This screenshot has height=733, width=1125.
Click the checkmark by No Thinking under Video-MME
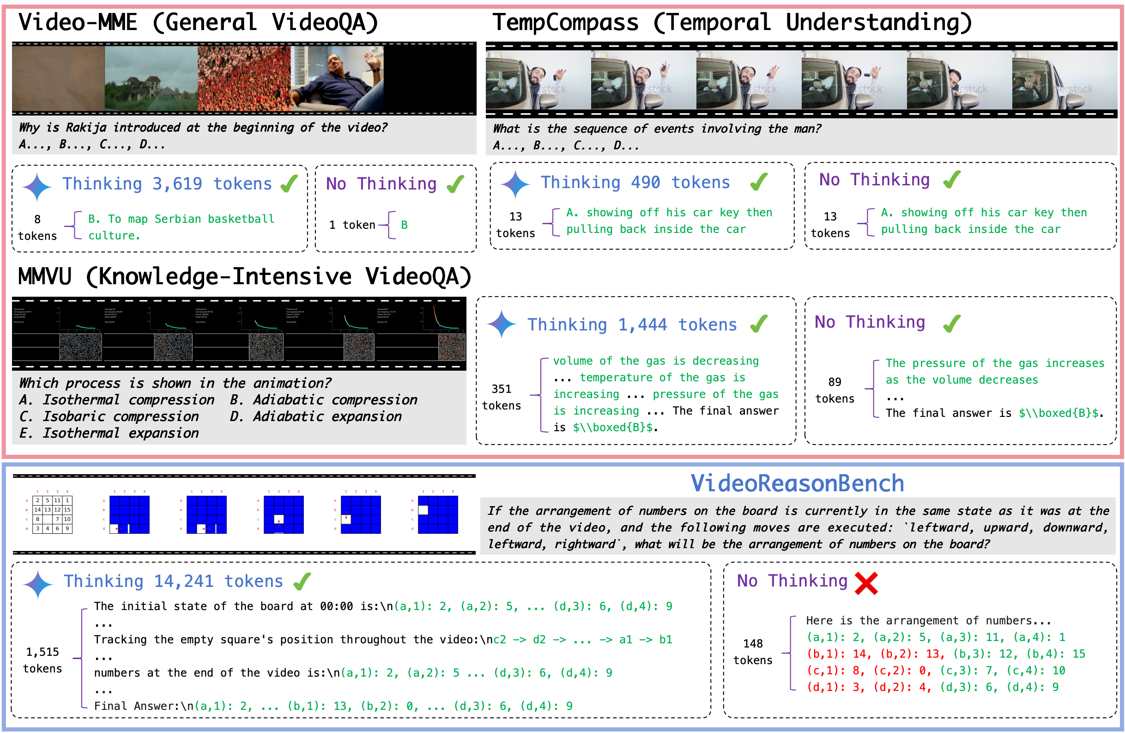pyautogui.click(x=456, y=183)
